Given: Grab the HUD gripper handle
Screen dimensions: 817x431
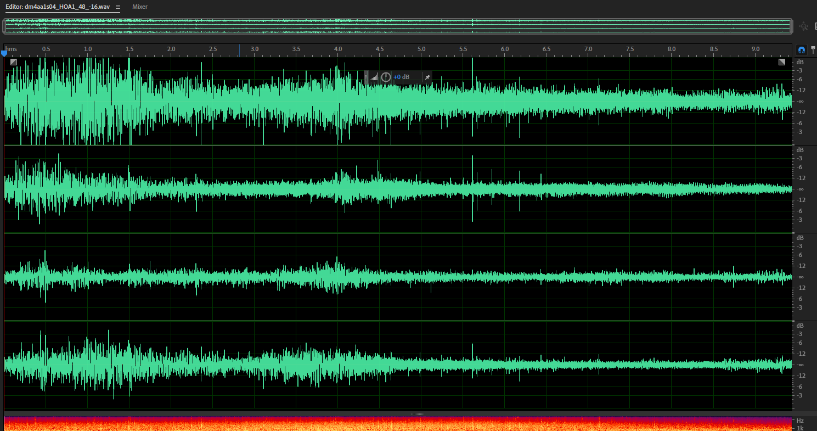Looking at the screenshot, I should click(x=367, y=77).
